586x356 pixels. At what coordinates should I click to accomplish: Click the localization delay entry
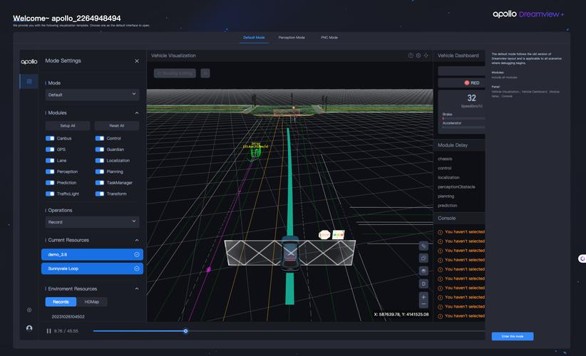click(x=448, y=177)
